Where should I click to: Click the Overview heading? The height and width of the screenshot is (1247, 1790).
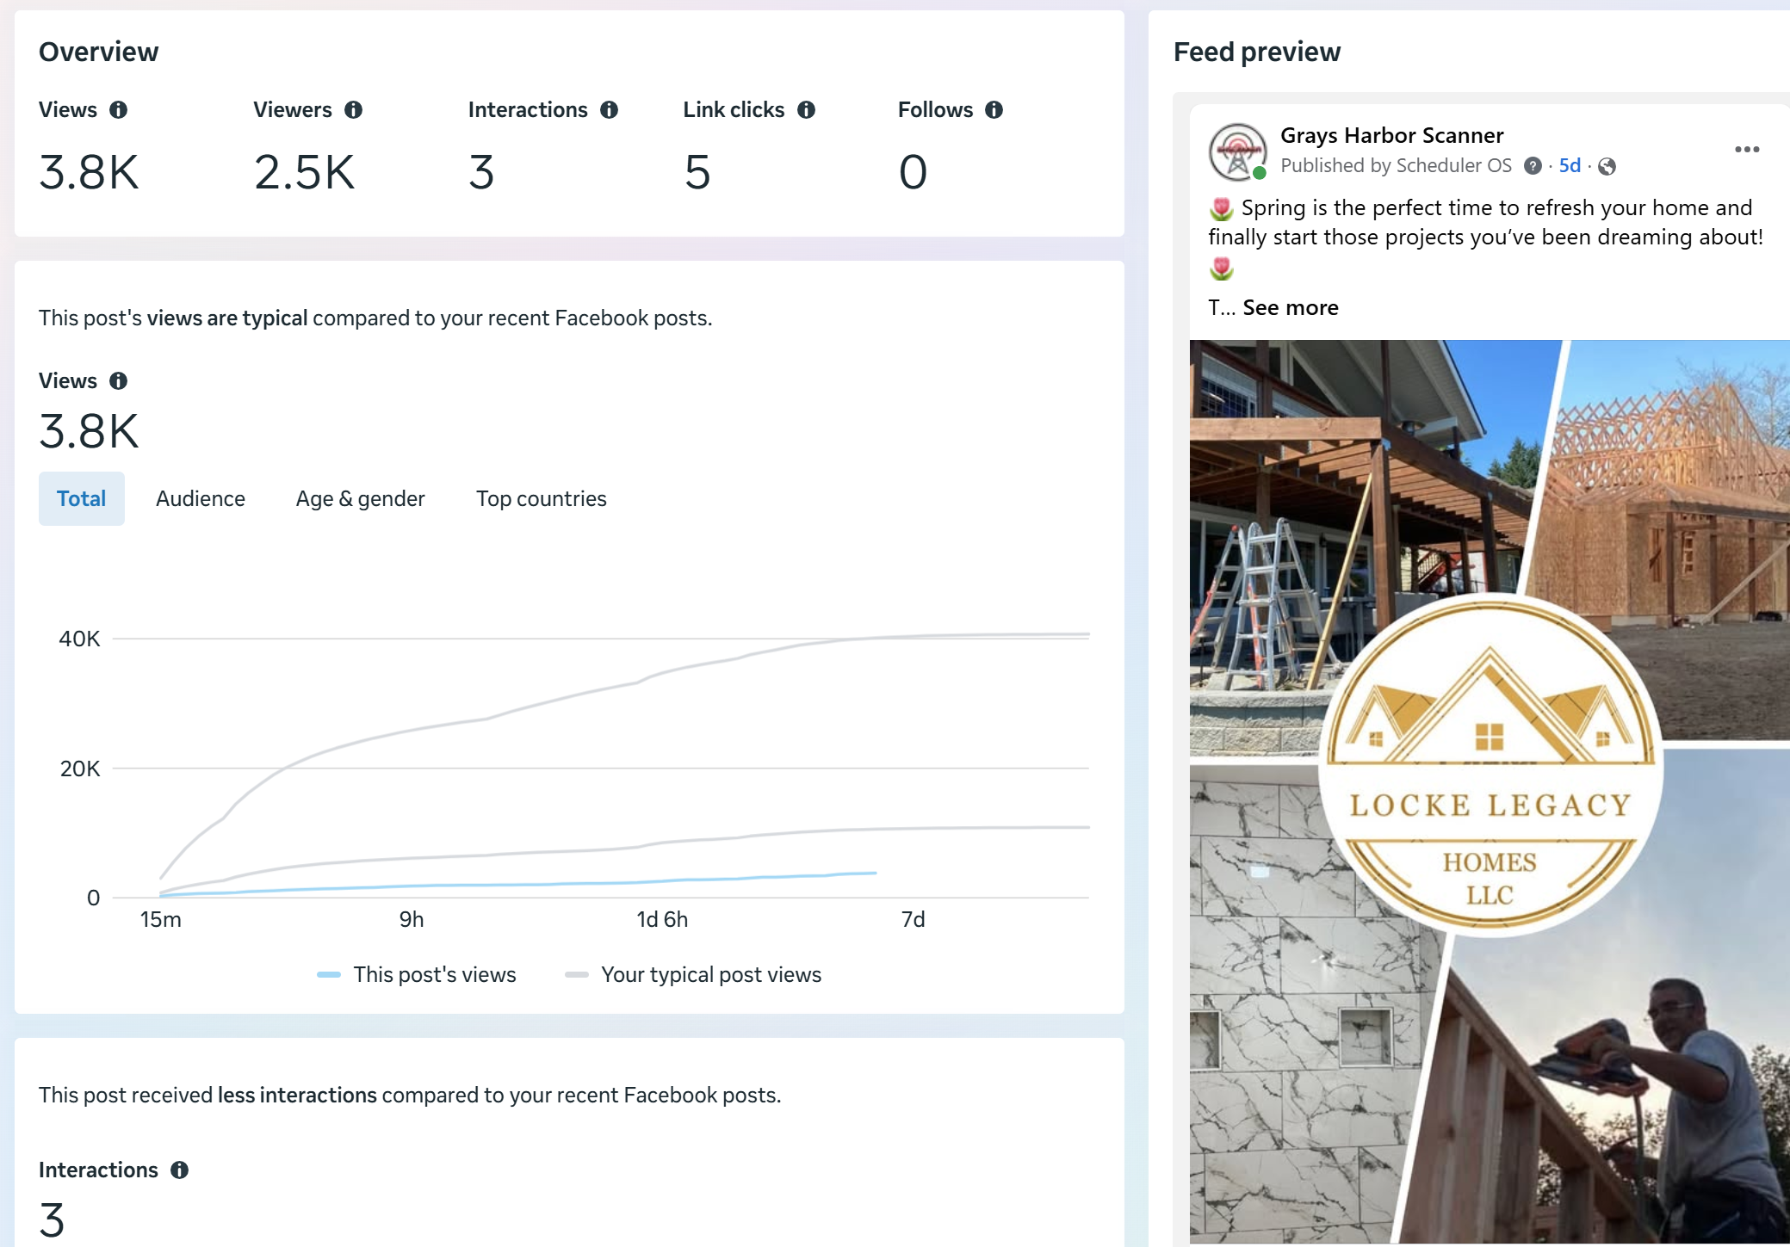click(x=99, y=52)
